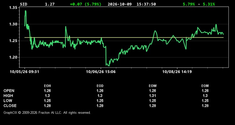
Task: Click the EOD column header
Action: click(100, 86)
